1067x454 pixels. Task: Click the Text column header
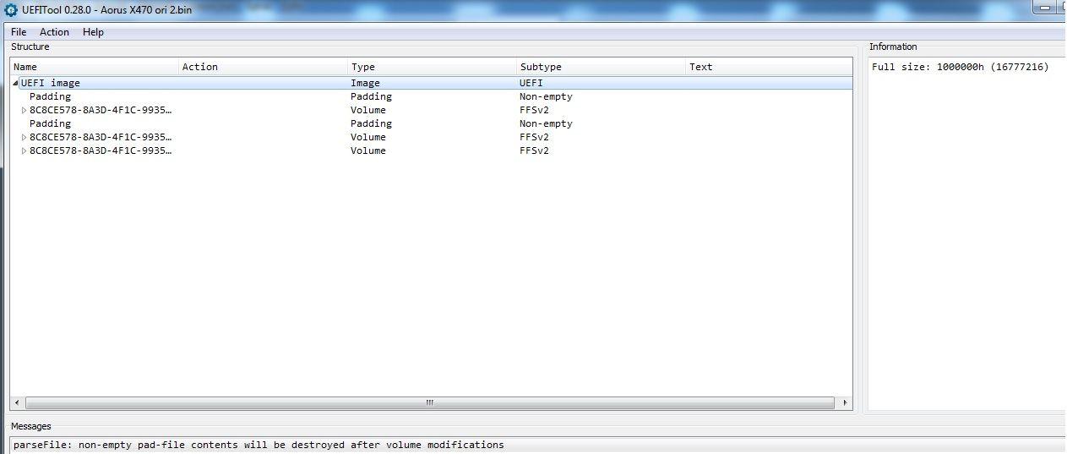(x=769, y=67)
